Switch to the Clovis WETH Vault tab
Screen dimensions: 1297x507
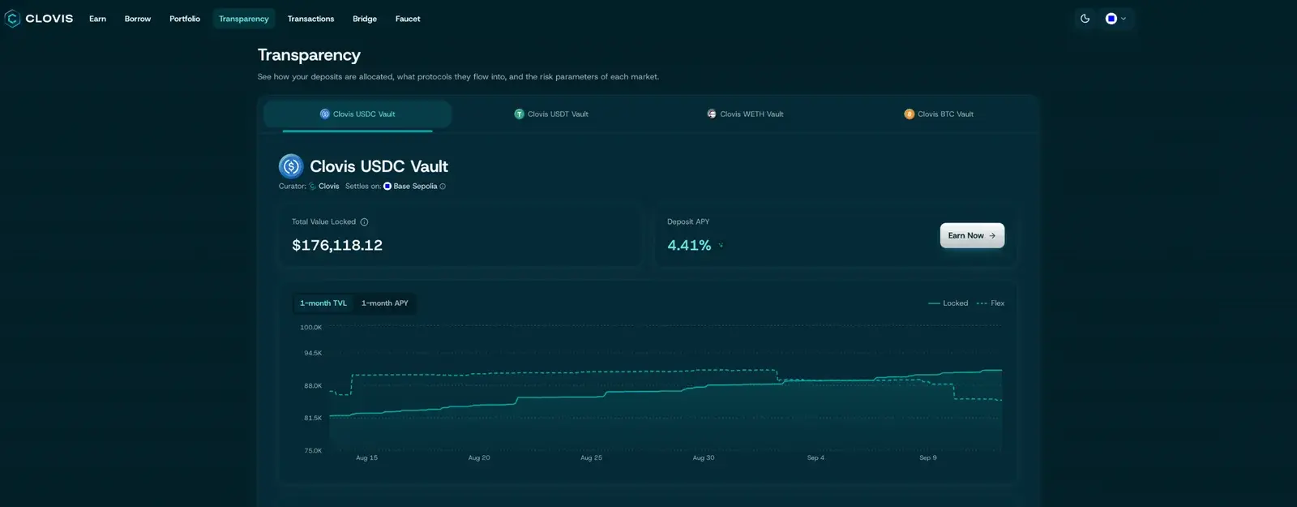coord(745,114)
